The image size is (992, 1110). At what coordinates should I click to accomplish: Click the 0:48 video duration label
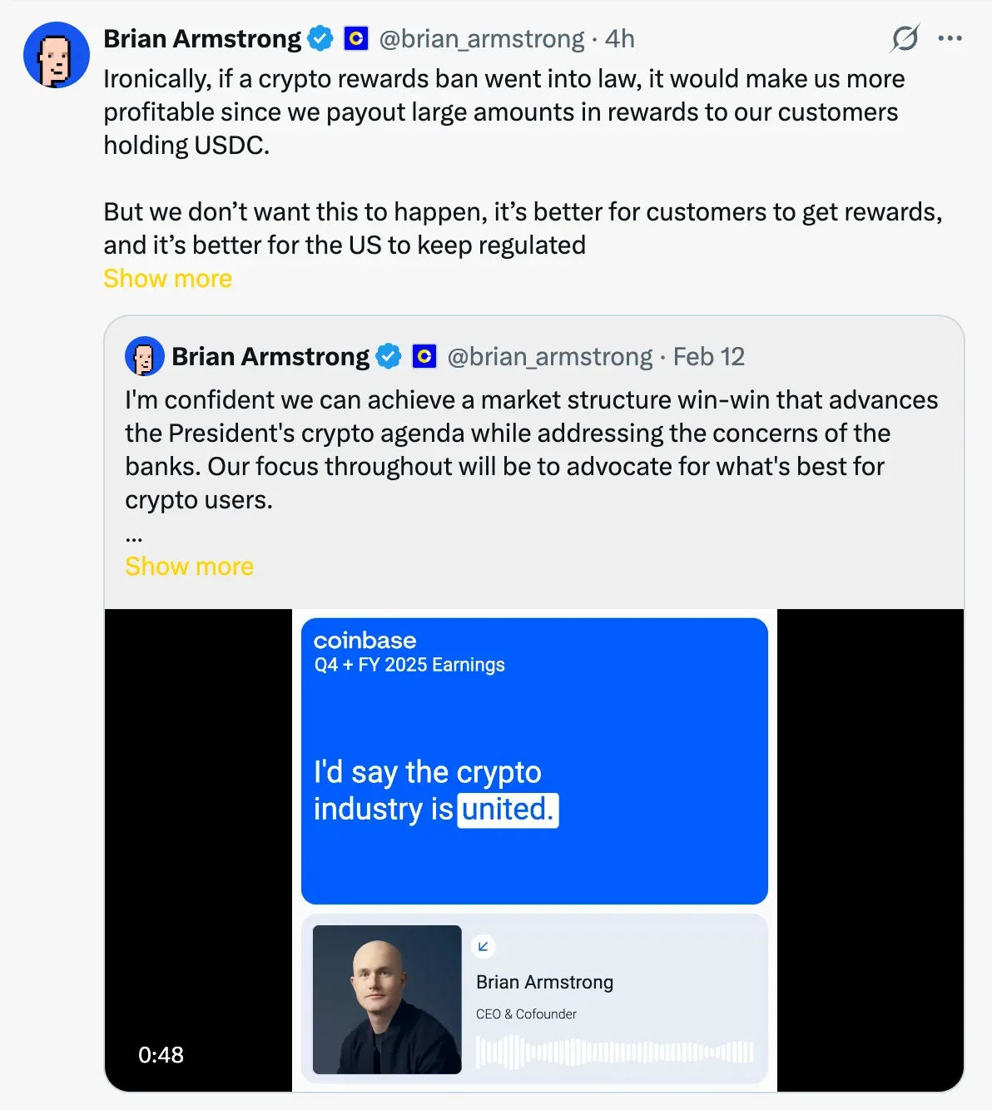coord(161,1055)
